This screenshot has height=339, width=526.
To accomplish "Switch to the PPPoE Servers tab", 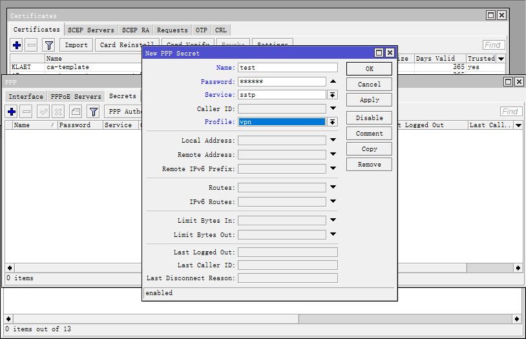I will pos(76,96).
